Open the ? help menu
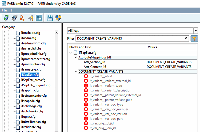 [11, 10]
